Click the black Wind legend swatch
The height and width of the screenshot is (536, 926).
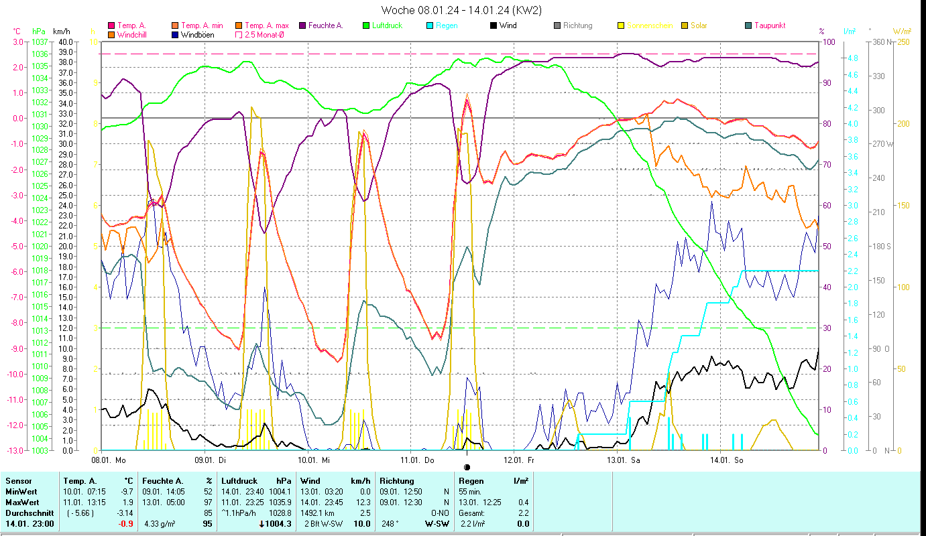point(494,25)
